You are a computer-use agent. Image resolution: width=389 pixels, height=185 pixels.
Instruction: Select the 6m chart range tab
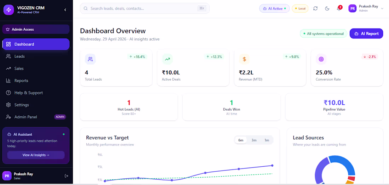241,140
